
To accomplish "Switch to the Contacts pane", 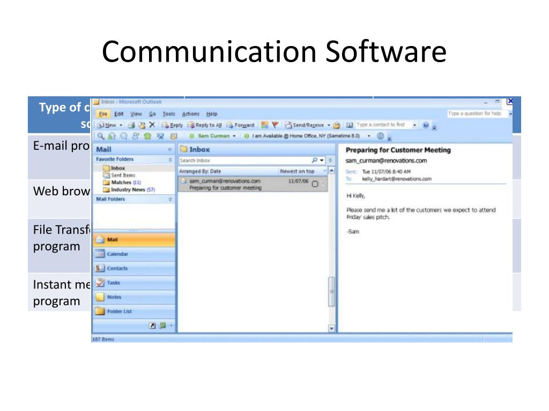I will click(134, 269).
